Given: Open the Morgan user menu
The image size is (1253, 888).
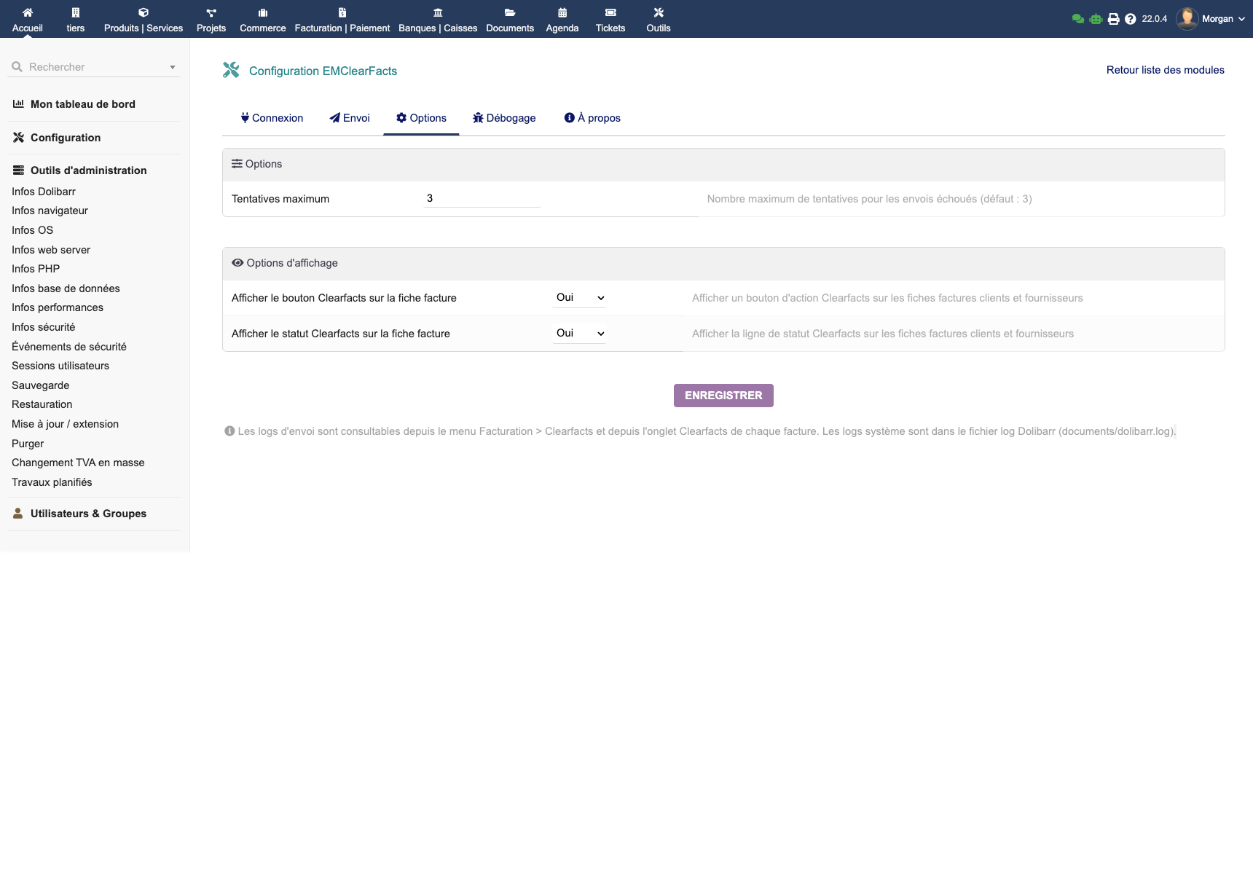Looking at the screenshot, I should point(1219,19).
